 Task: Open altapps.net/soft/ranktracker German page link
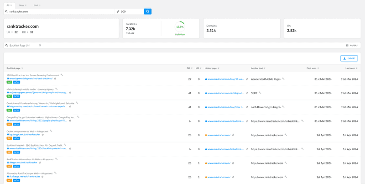pyautogui.click(x=23, y=163)
